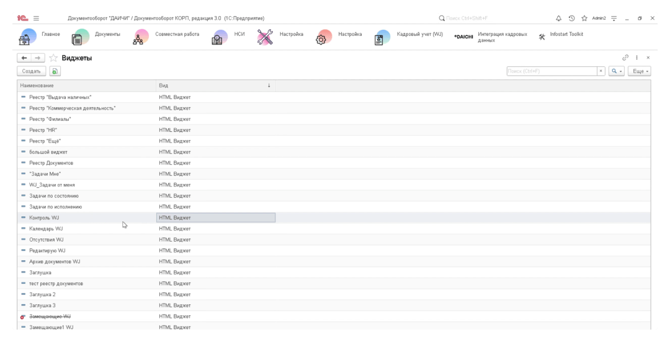The width and height of the screenshot is (670, 342).
Task: Open Кадровый учет (WJ) section icon
Action: (382, 37)
